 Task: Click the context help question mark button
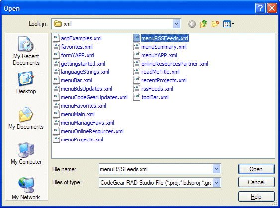pos(260,8)
